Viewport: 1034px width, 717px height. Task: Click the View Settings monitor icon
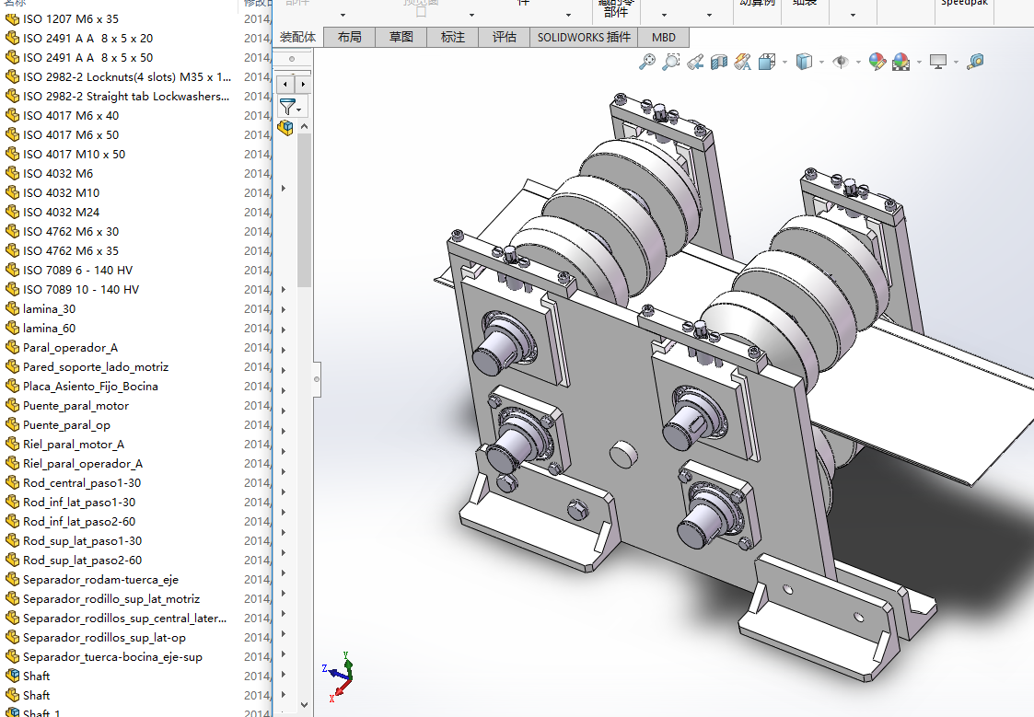pyautogui.click(x=938, y=62)
